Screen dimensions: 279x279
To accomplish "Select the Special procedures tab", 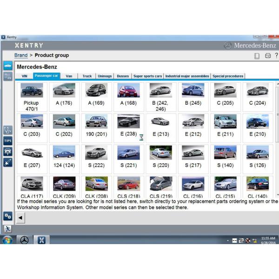I will (x=228, y=76).
